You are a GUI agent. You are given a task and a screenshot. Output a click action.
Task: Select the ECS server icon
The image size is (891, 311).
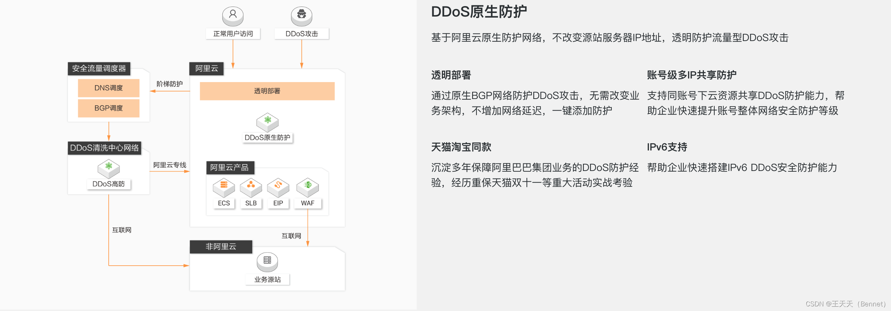(223, 187)
